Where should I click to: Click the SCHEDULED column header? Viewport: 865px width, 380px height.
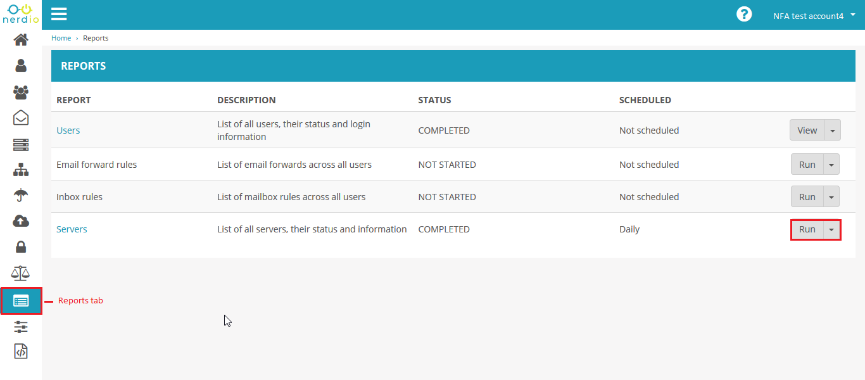(x=645, y=100)
